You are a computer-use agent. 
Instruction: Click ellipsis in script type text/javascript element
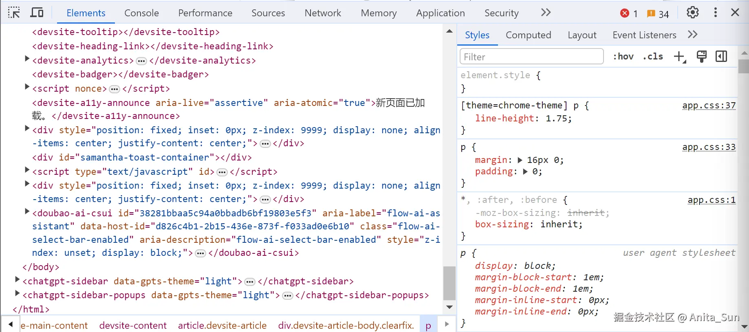point(222,172)
